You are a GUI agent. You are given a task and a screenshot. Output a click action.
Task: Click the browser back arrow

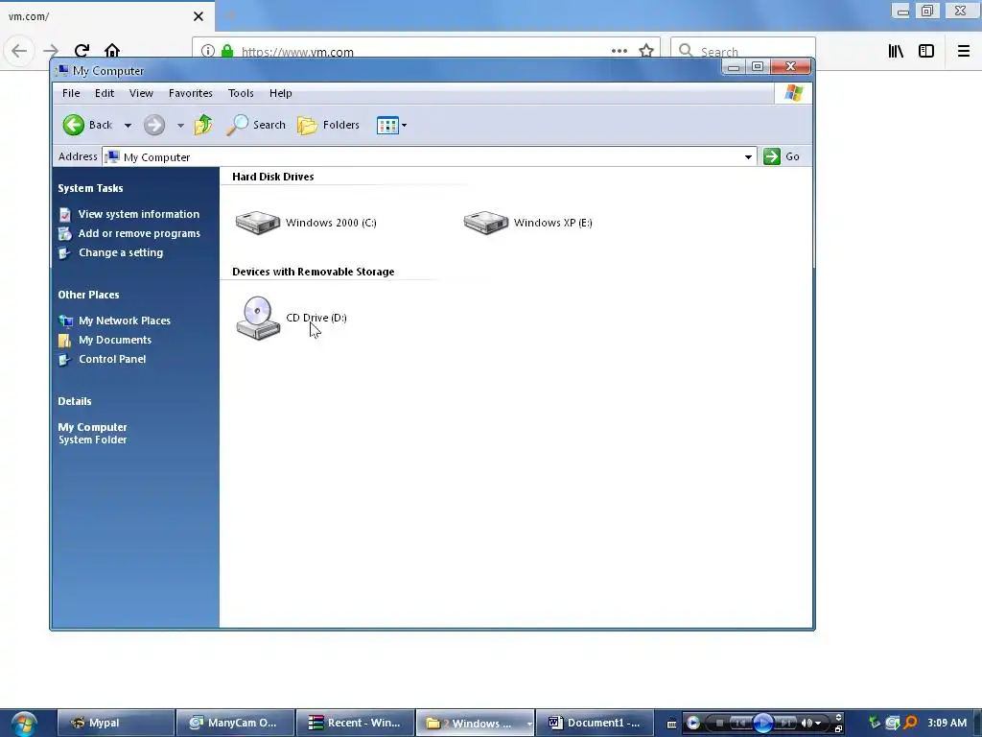pyautogui.click(x=19, y=50)
